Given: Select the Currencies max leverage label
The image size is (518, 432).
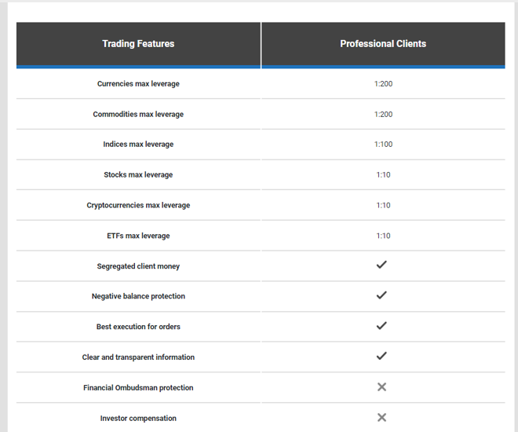Looking at the screenshot, I should pyautogui.click(x=138, y=83).
